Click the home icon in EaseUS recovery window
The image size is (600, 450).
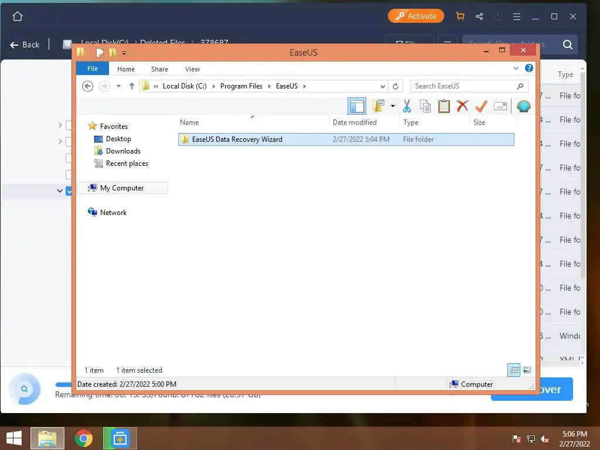[x=18, y=16]
